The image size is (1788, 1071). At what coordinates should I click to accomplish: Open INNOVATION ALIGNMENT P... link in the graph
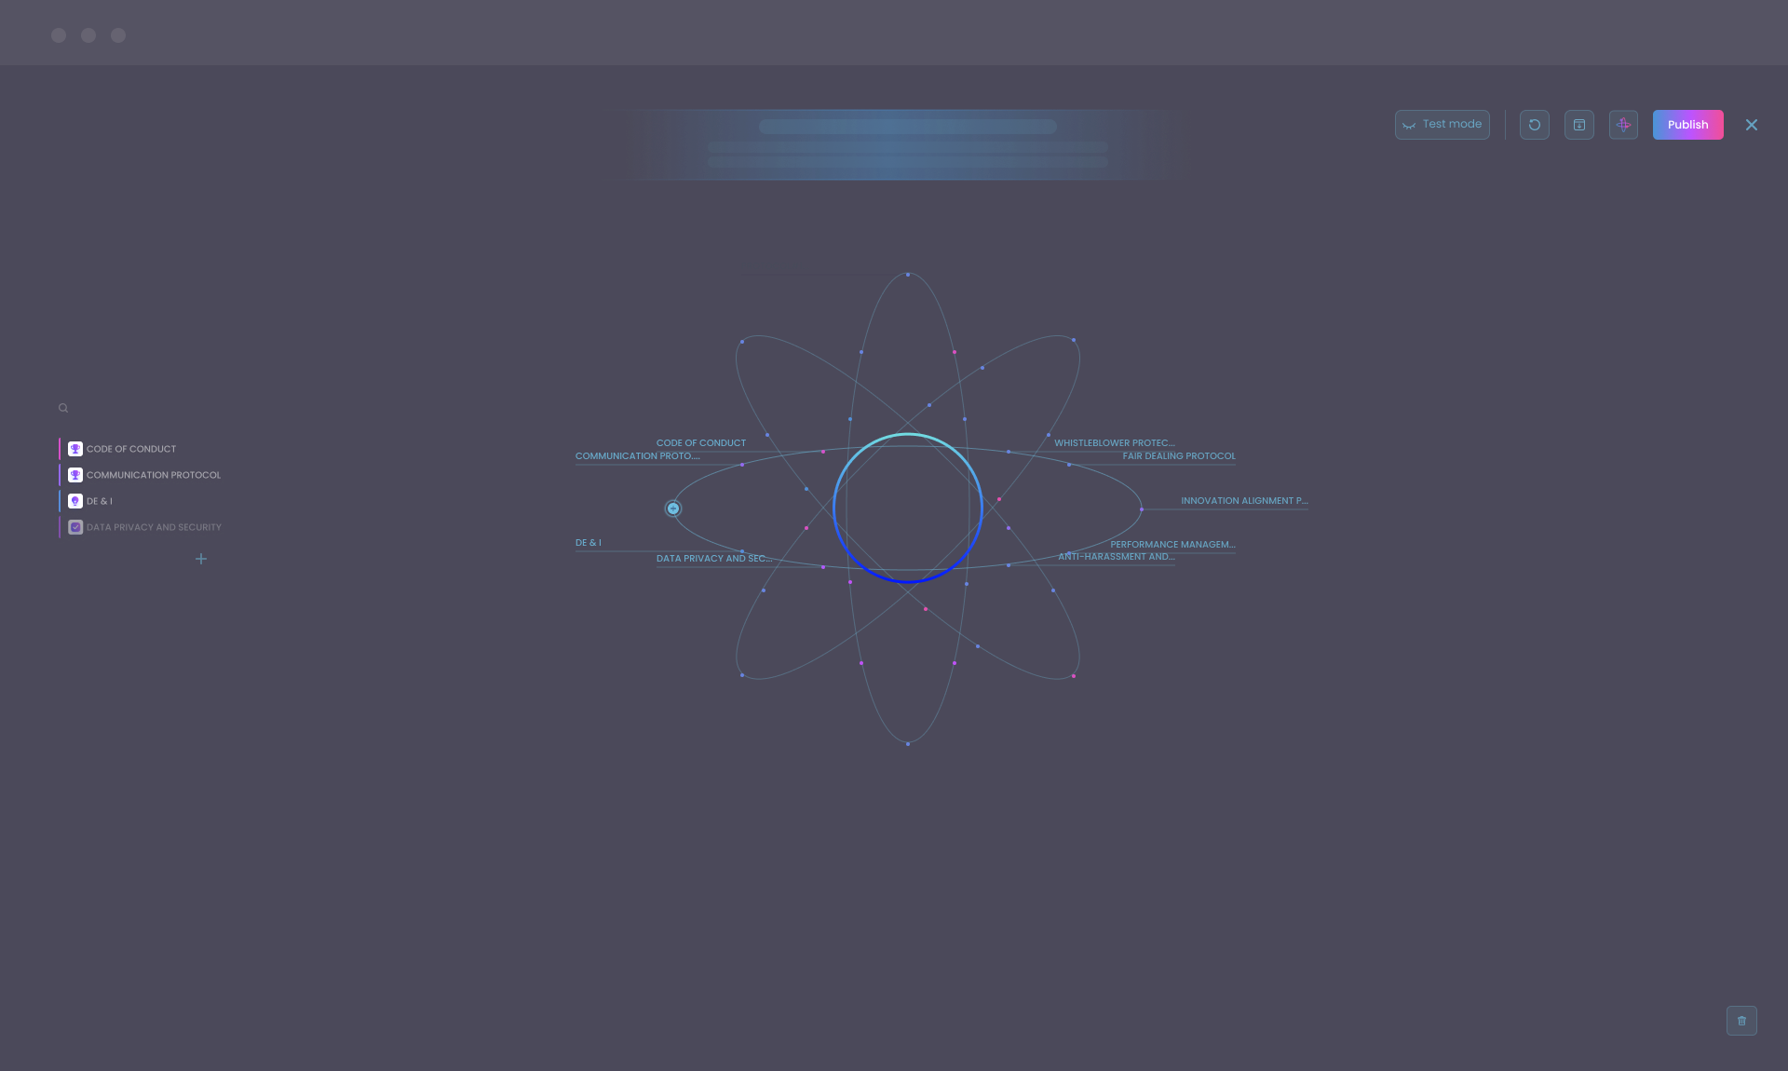coord(1244,500)
